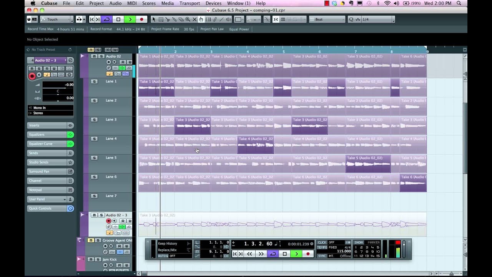The height and width of the screenshot is (277, 492).
Task: Toggle TEMPO track in transport panel
Action: pyautogui.click(x=322, y=247)
